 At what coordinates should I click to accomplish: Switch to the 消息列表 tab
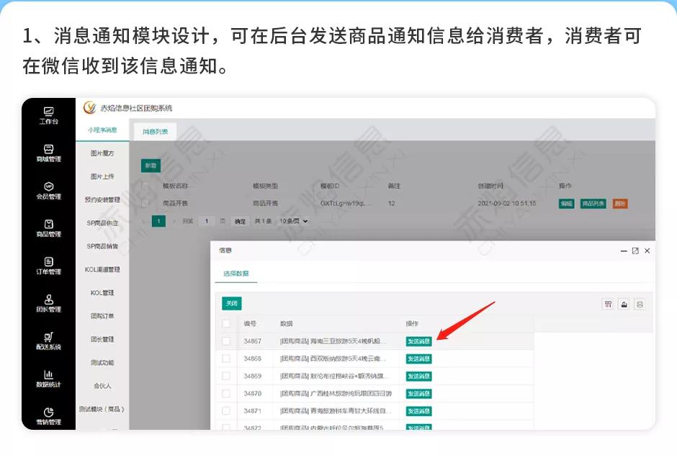point(155,132)
